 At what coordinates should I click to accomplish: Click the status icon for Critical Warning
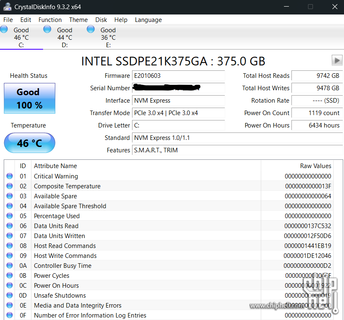[x=10, y=176]
